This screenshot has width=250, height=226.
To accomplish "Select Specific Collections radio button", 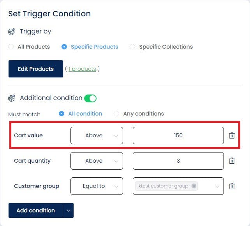I will [x=132, y=47].
